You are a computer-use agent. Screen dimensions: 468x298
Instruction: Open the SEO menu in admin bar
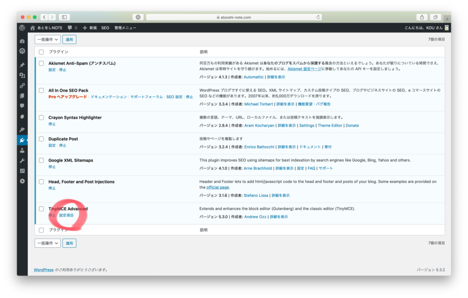click(x=105, y=27)
